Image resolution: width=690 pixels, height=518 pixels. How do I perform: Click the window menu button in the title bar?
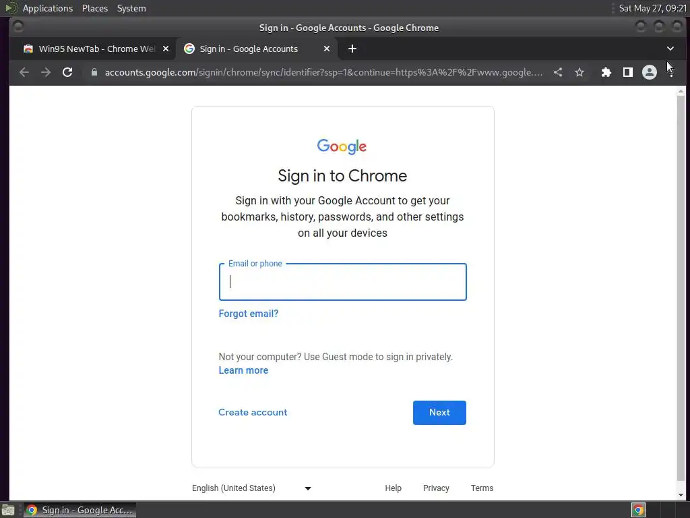pyautogui.click(x=18, y=27)
